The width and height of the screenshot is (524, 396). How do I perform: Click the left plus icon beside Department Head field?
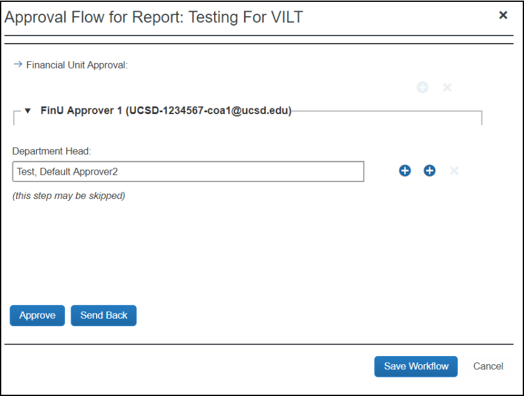[x=405, y=171]
